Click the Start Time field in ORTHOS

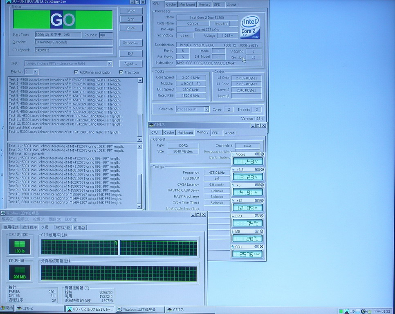(x=58, y=35)
